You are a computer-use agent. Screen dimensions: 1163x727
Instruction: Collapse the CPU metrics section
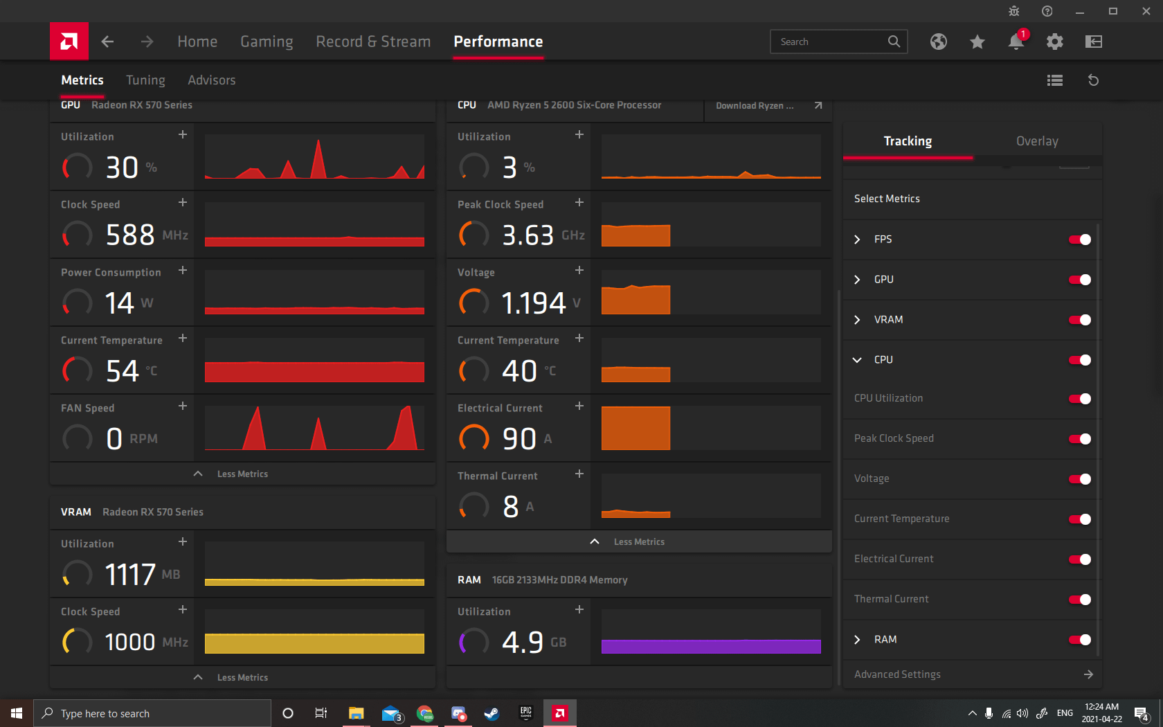tap(857, 360)
